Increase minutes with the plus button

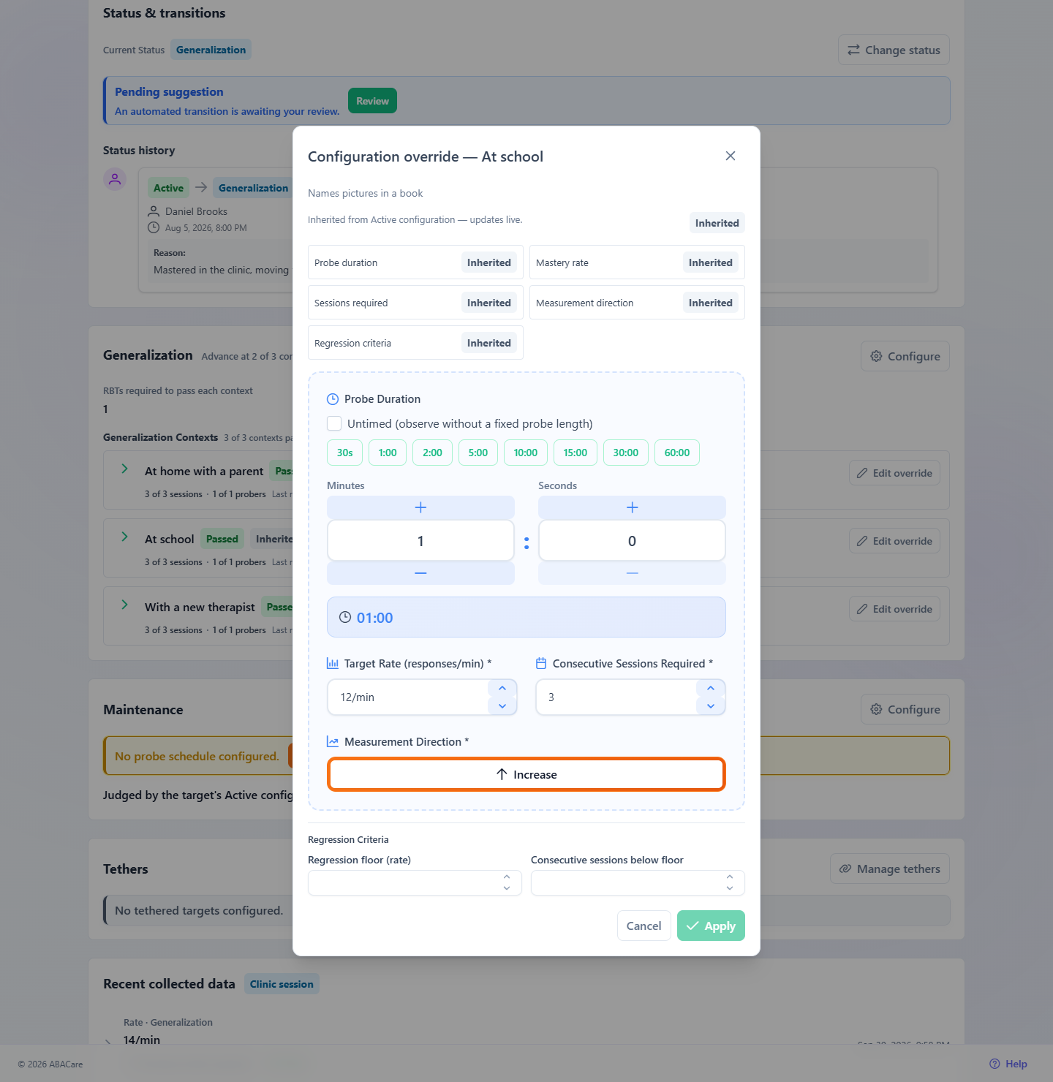pos(420,507)
